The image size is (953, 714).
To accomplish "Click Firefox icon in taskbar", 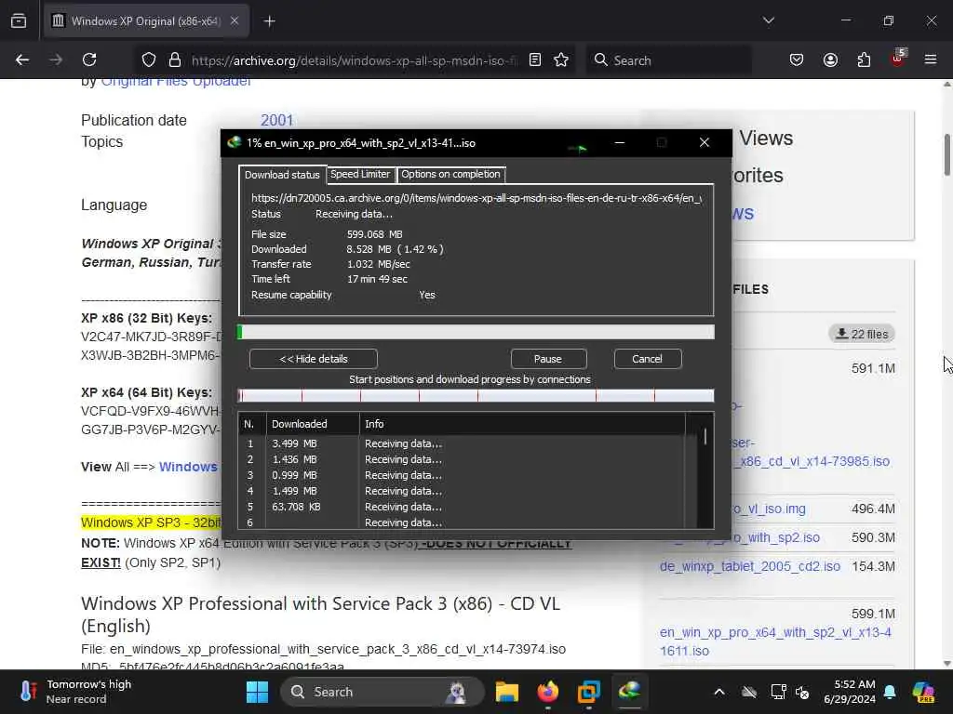I will pyautogui.click(x=548, y=692).
